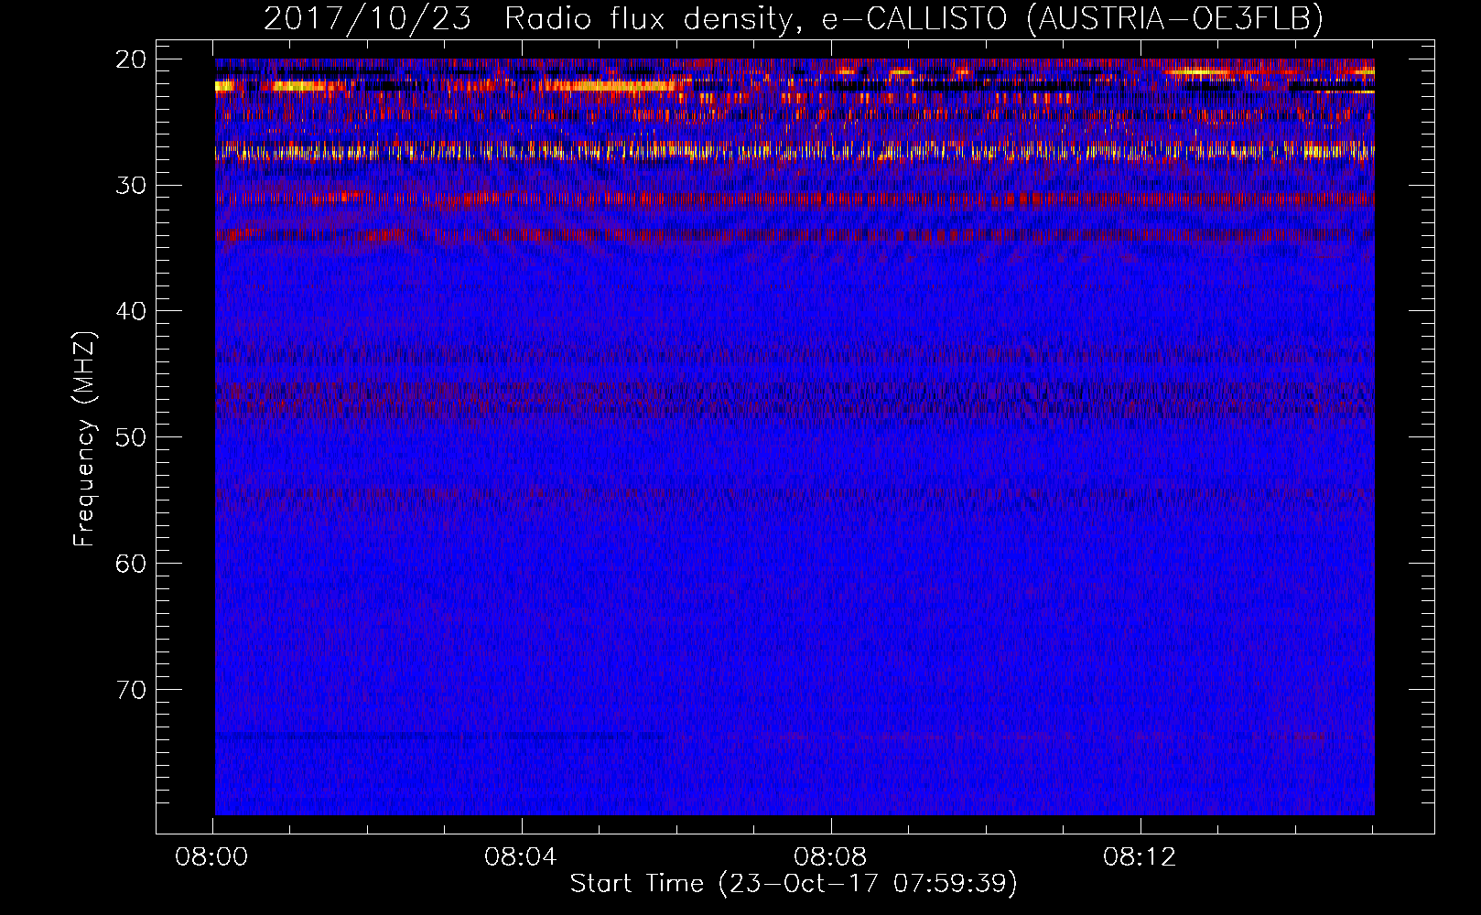Click the 08:12 time tick label

tap(1140, 857)
